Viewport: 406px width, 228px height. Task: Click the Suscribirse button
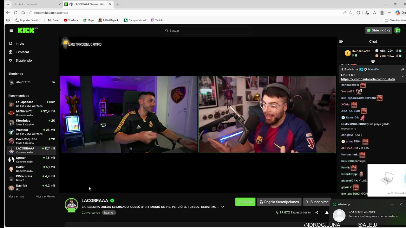point(317,202)
